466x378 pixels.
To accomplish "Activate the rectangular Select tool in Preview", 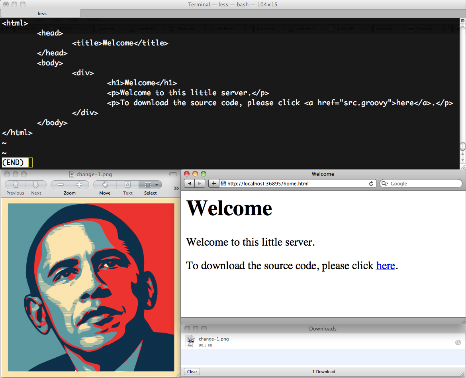I will [148, 185].
